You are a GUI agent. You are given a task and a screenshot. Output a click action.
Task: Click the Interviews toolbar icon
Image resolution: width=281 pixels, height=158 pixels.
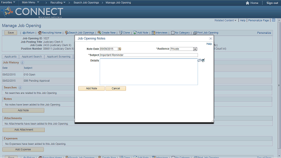click(x=153, y=33)
